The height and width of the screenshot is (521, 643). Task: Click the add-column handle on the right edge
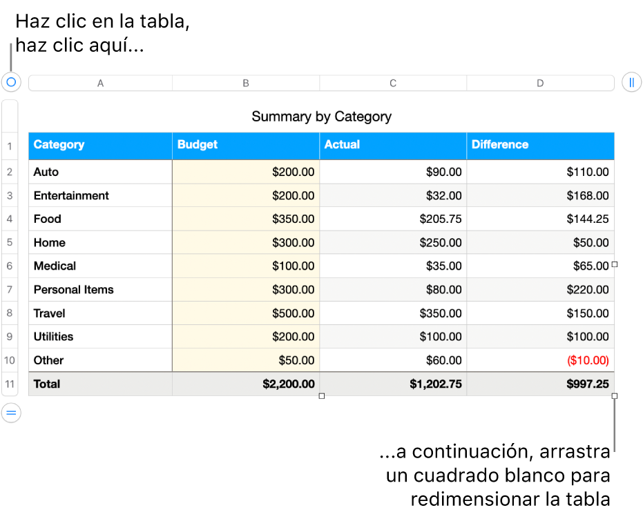click(x=632, y=82)
